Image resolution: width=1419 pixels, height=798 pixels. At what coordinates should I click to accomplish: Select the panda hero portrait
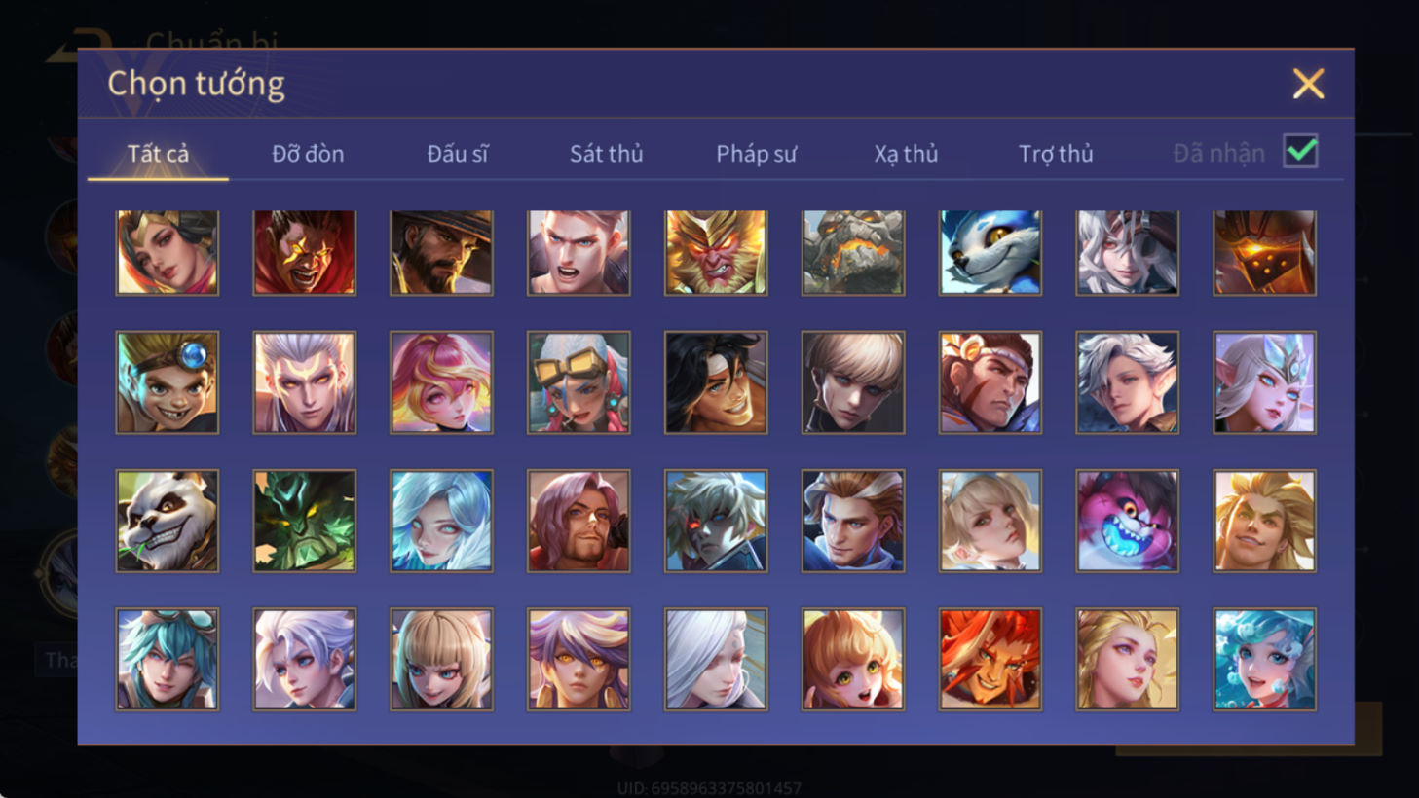click(x=168, y=521)
